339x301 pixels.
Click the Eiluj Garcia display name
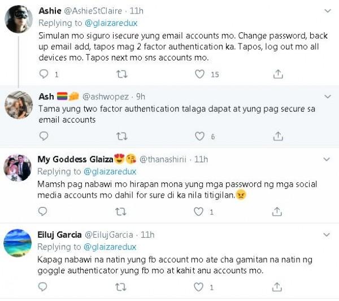pyautogui.click(x=59, y=234)
